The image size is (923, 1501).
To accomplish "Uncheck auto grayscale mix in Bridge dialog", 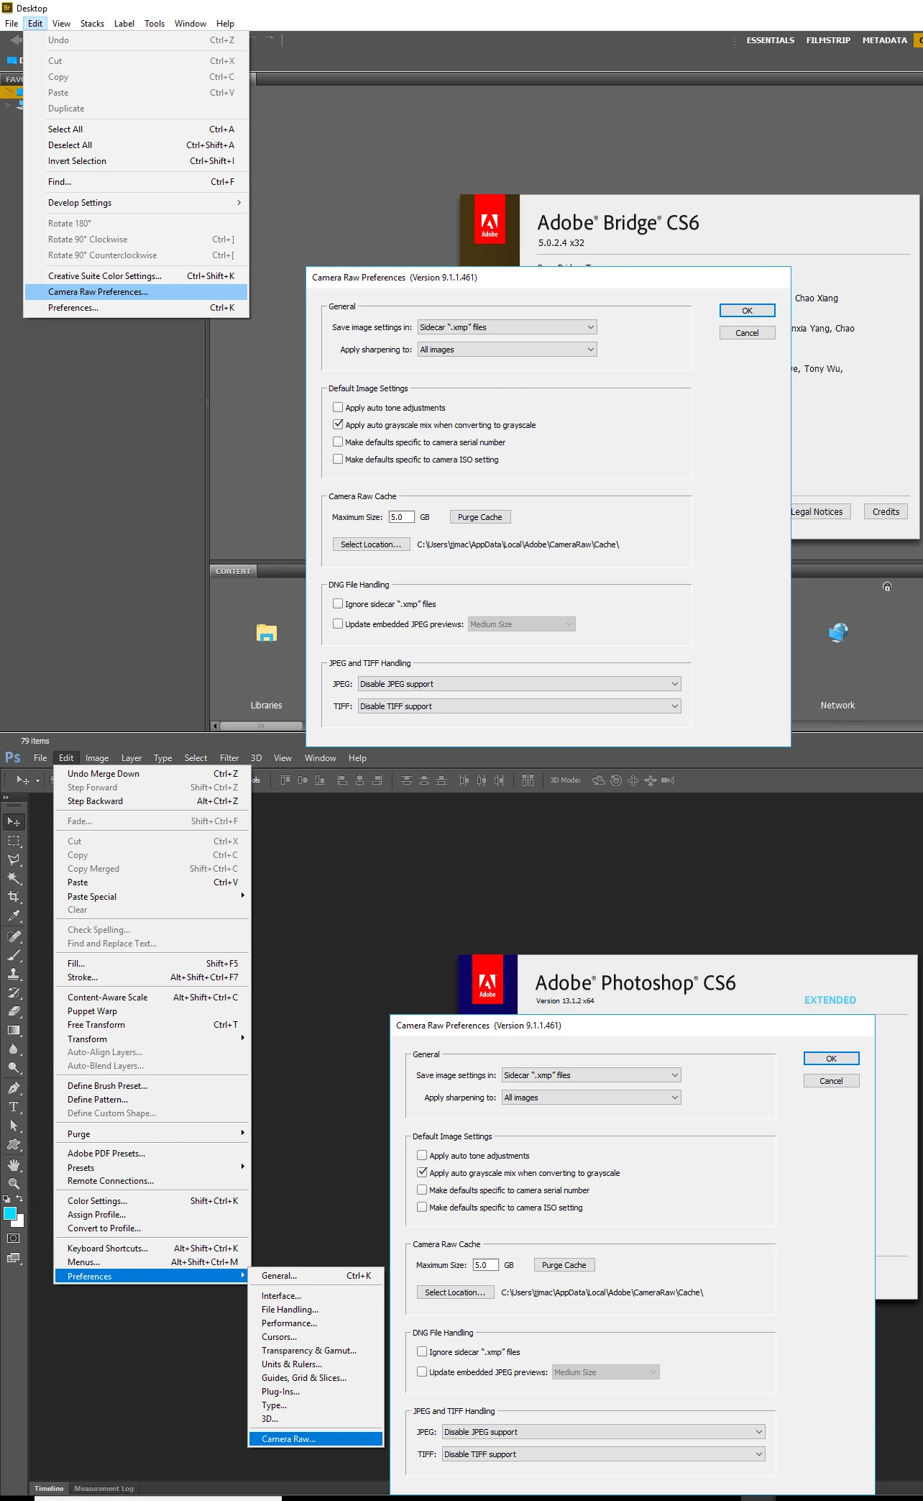I will [x=338, y=425].
